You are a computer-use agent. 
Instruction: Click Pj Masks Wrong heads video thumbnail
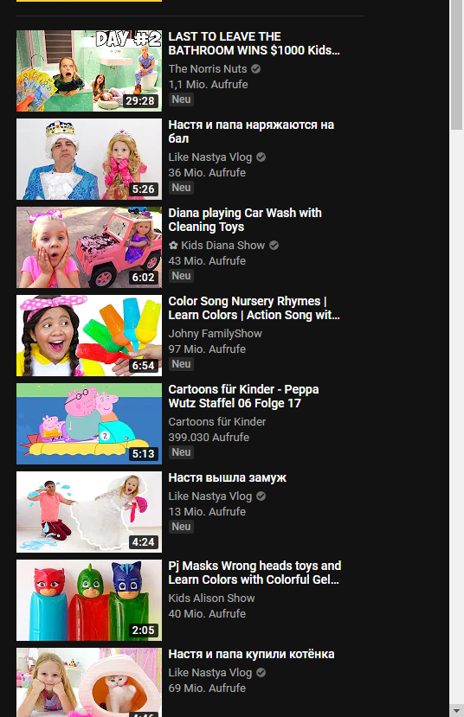89,600
